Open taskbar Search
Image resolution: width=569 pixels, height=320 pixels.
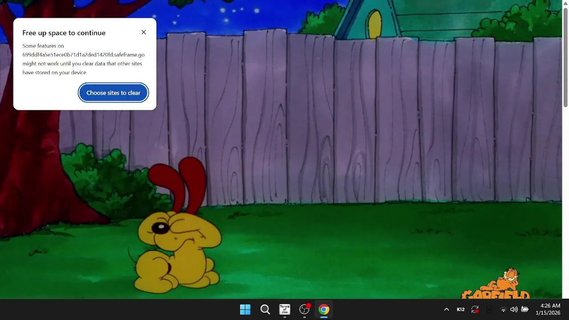(265, 309)
